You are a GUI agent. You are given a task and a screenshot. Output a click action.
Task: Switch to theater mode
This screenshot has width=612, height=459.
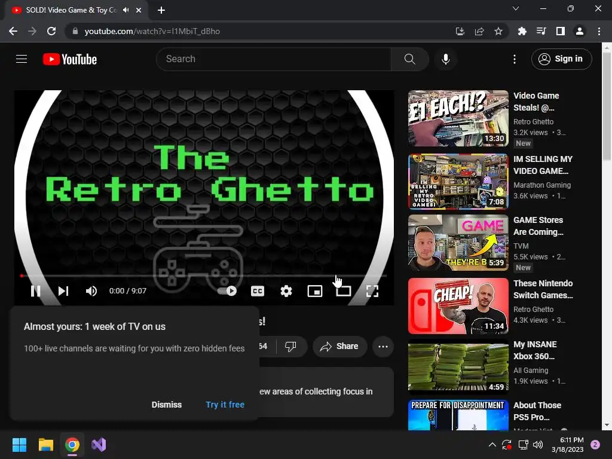coord(344,291)
